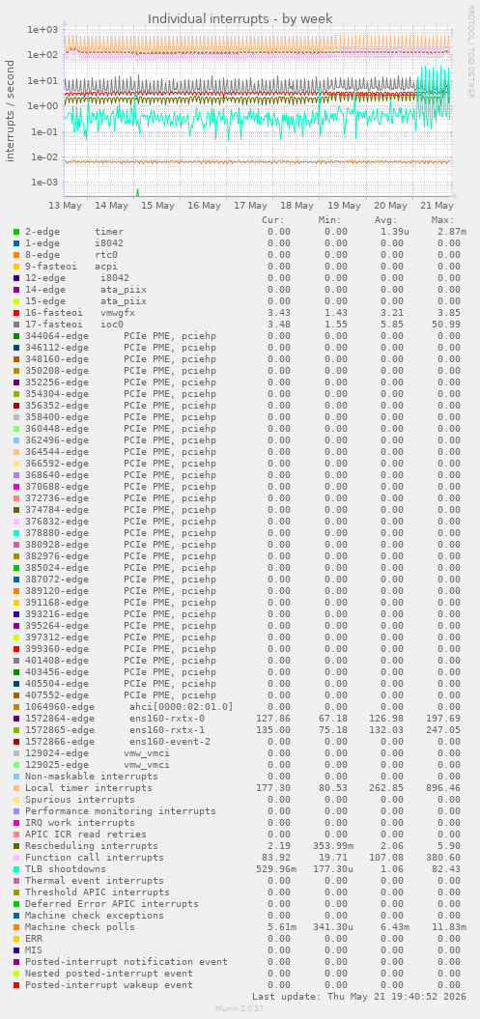This screenshot has width=480, height=1019.
Task: Click the 17 May date on x-axis
Action: click(x=251, y=206)
